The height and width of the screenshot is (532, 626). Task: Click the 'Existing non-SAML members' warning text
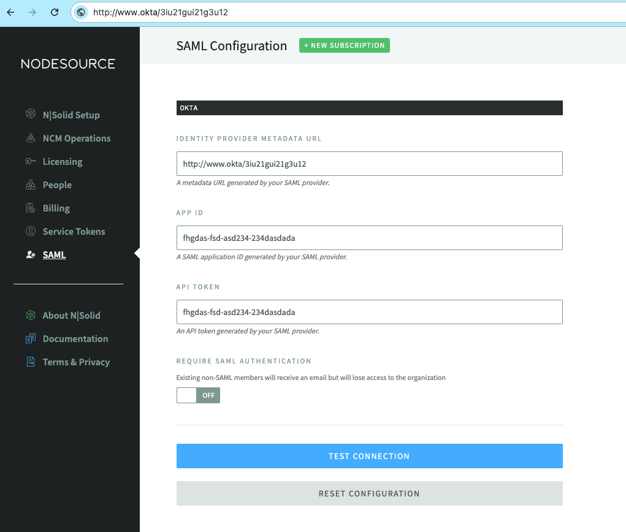tap(311, 378)
